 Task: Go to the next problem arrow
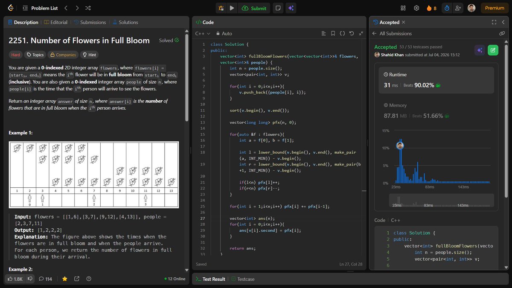coord(77,8)
